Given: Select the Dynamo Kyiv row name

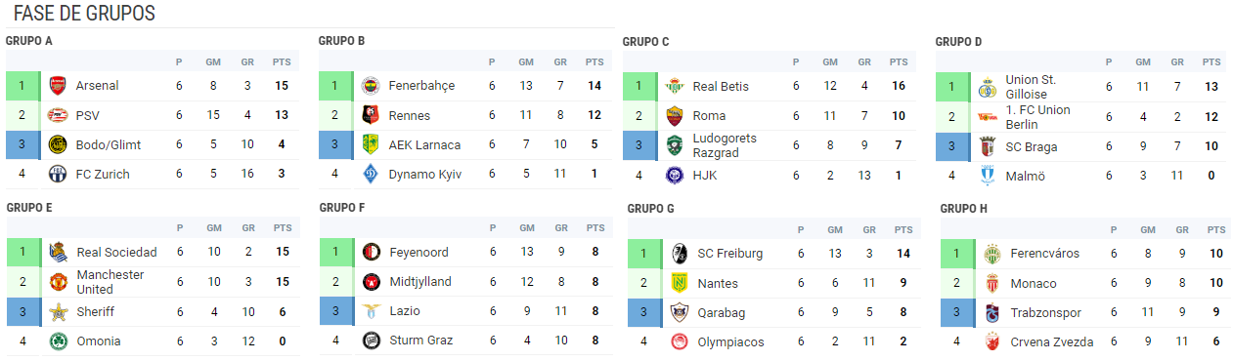Looking at the screenshot, I should click(424, 175).
